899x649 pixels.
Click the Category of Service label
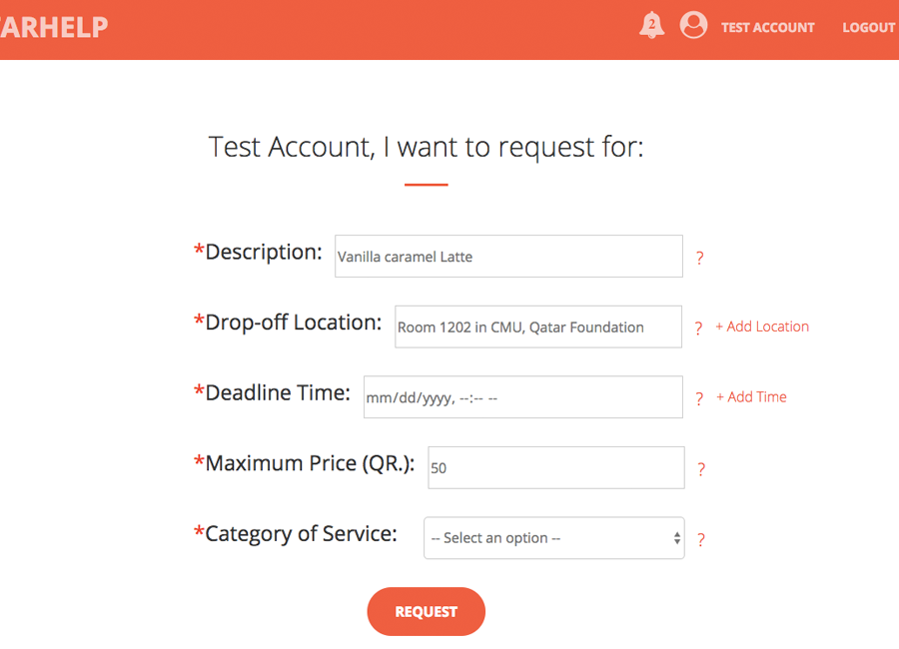(x=301, y=533)
